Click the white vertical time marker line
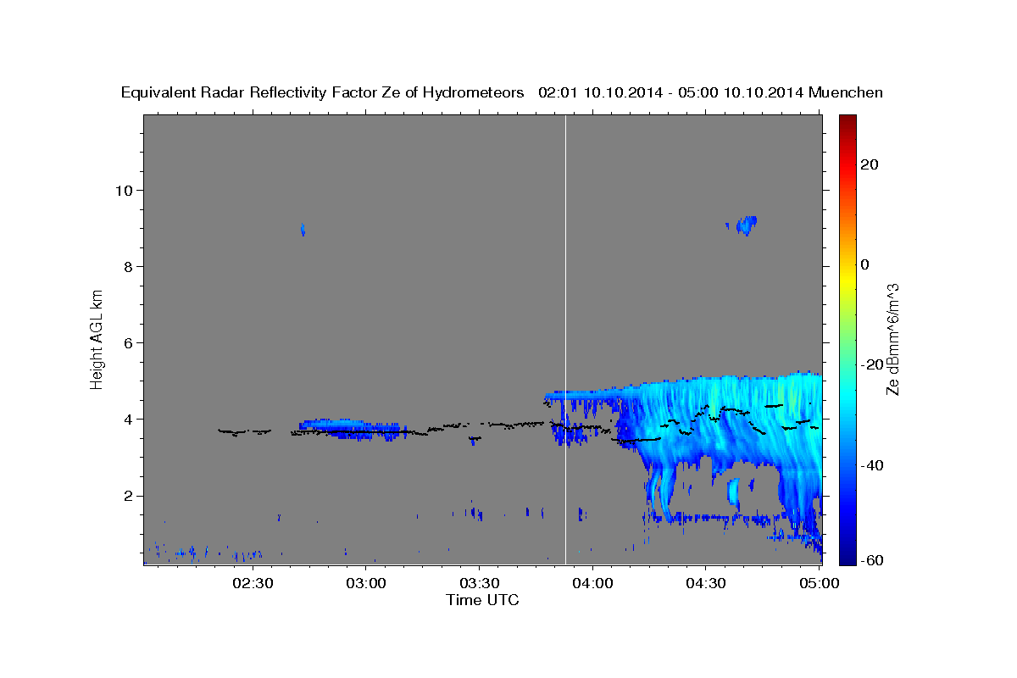Screen dimensions: 1017x678 pyautogui.click(x=565, y=340)
